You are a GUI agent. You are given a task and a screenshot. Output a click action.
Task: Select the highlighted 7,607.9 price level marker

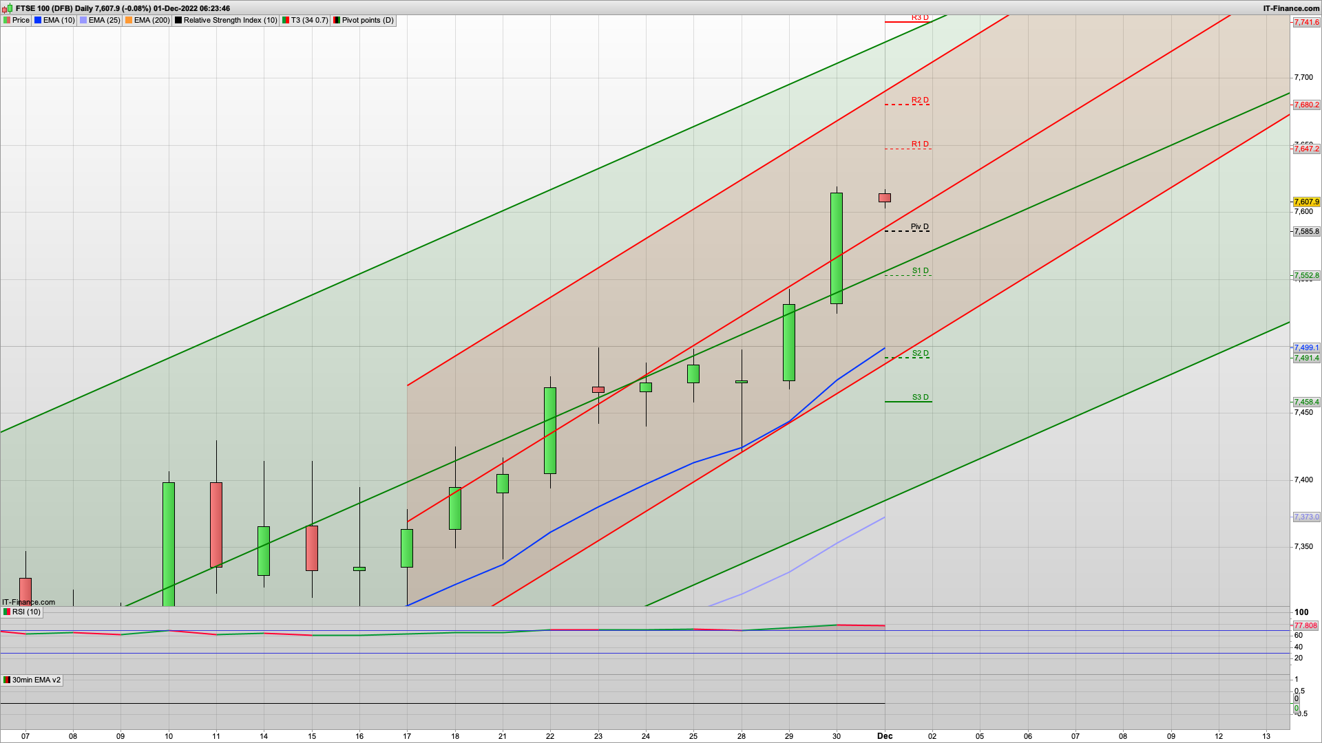(x=1306, y=202)
